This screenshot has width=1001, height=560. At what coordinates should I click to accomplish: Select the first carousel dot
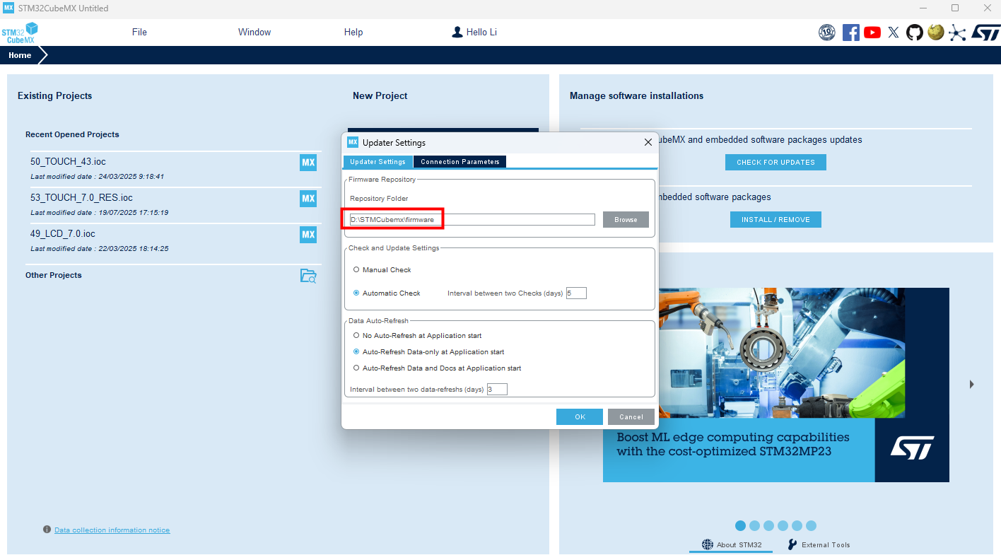pos(740,525)
